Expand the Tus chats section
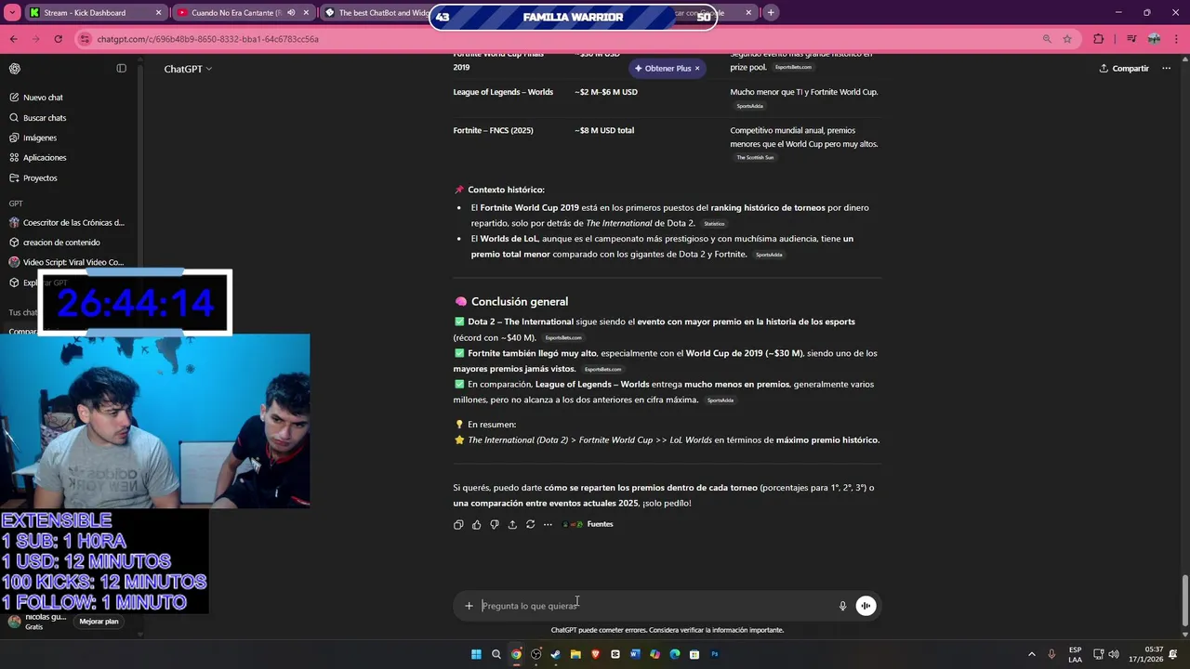Screen dimensions: 1190x669 click(23, 313)
